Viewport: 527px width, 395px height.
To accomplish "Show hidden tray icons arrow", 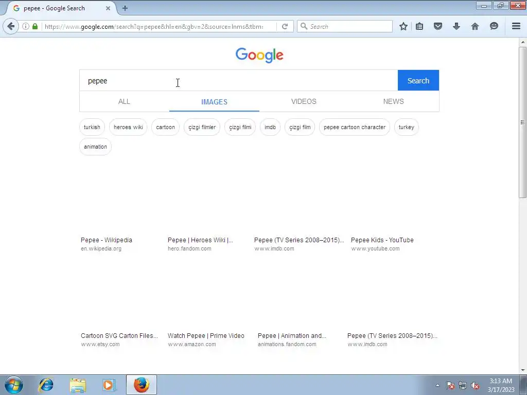I will [x=437, y=385].
